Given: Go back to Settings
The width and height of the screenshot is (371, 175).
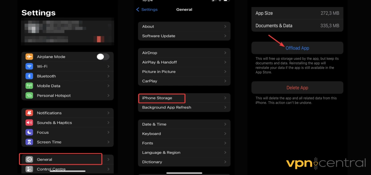Looking at the screenshot, I should (147, 10).
